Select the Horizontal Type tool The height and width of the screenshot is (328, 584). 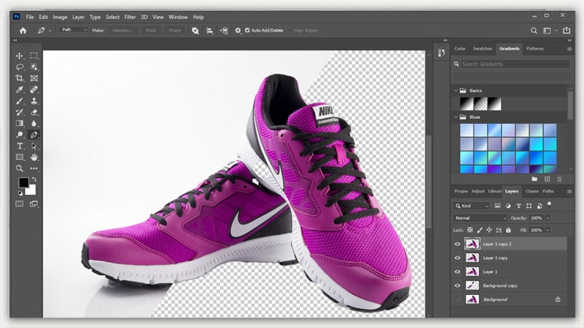tap(20, 146)
